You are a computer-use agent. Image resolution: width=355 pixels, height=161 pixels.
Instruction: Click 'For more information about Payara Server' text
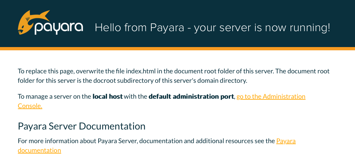pos(77,141)
